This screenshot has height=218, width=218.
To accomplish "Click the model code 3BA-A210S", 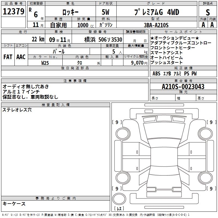I will point(156,25).
